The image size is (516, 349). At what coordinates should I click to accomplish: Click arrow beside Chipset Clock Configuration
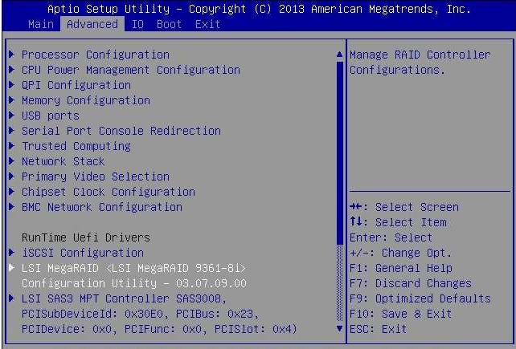[x=11, y=191]
